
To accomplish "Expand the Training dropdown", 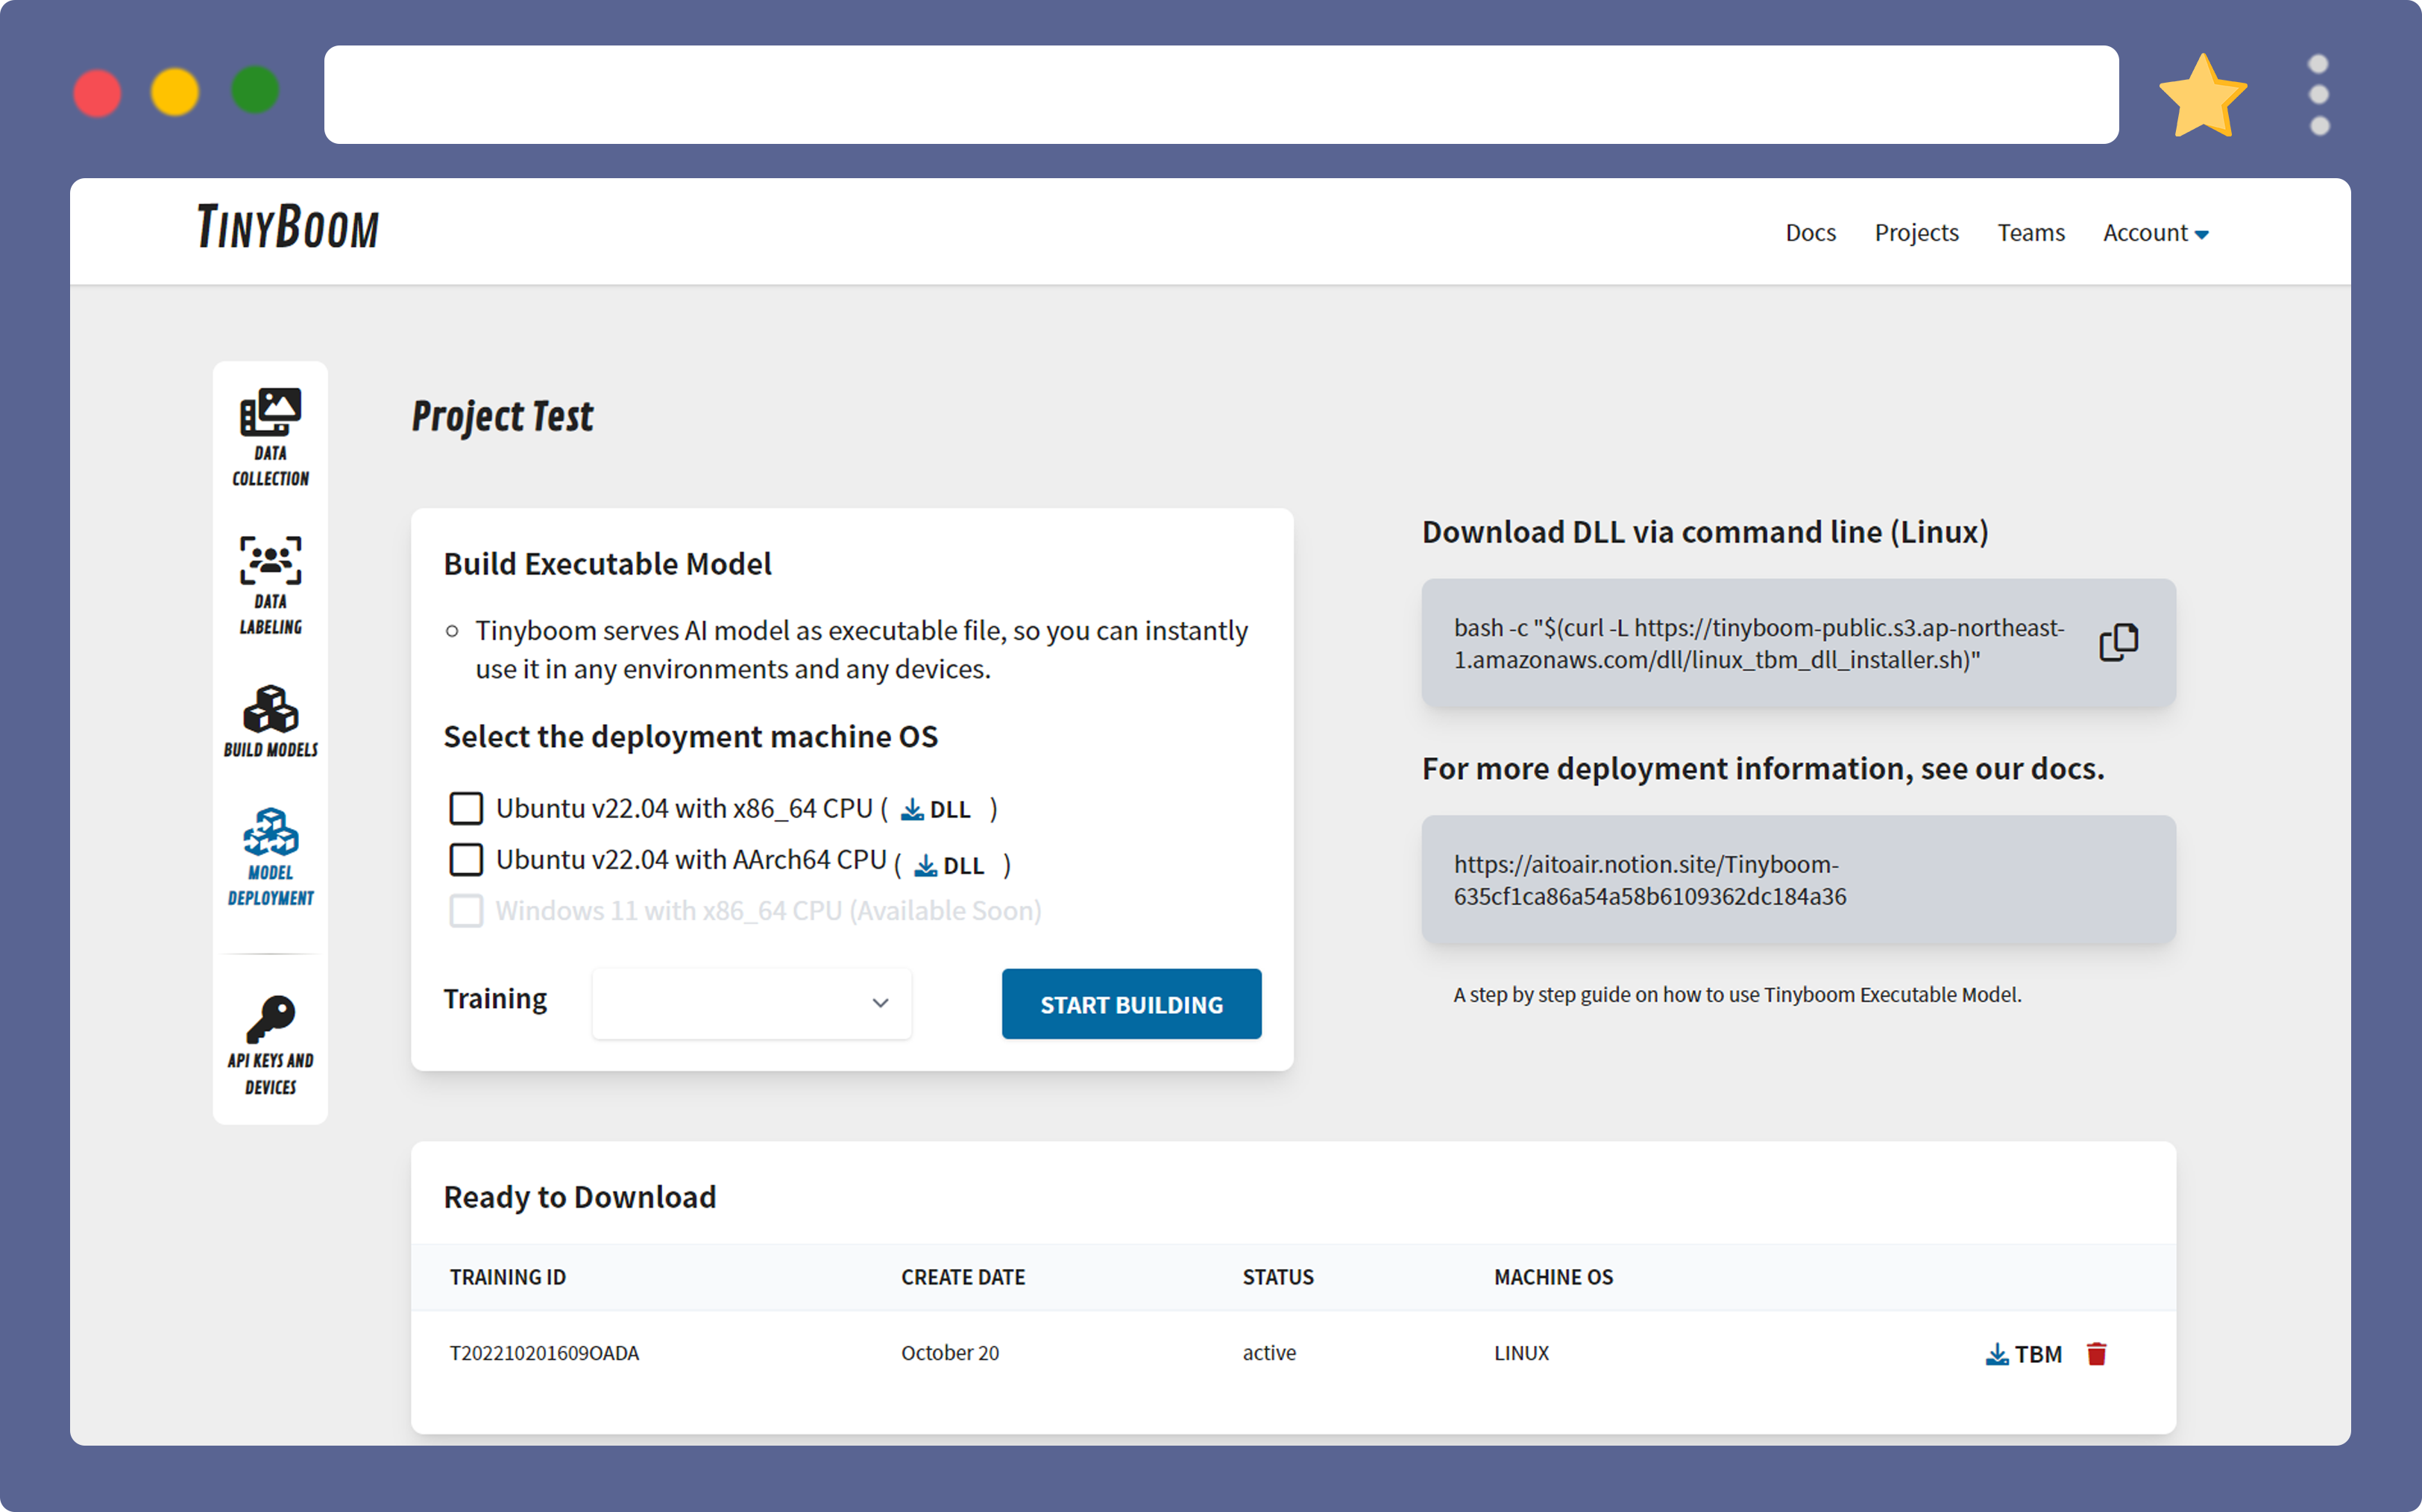I will (x=751, y=1003).
